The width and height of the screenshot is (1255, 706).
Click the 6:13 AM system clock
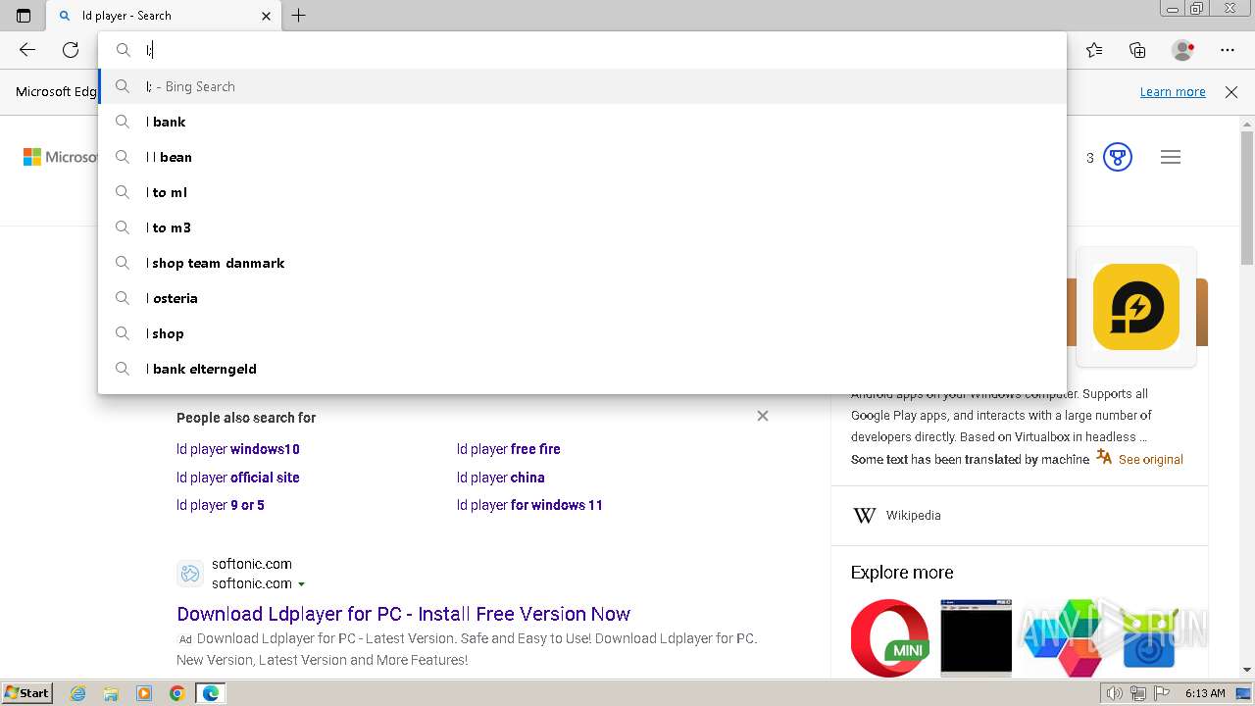coord(1205,693)
